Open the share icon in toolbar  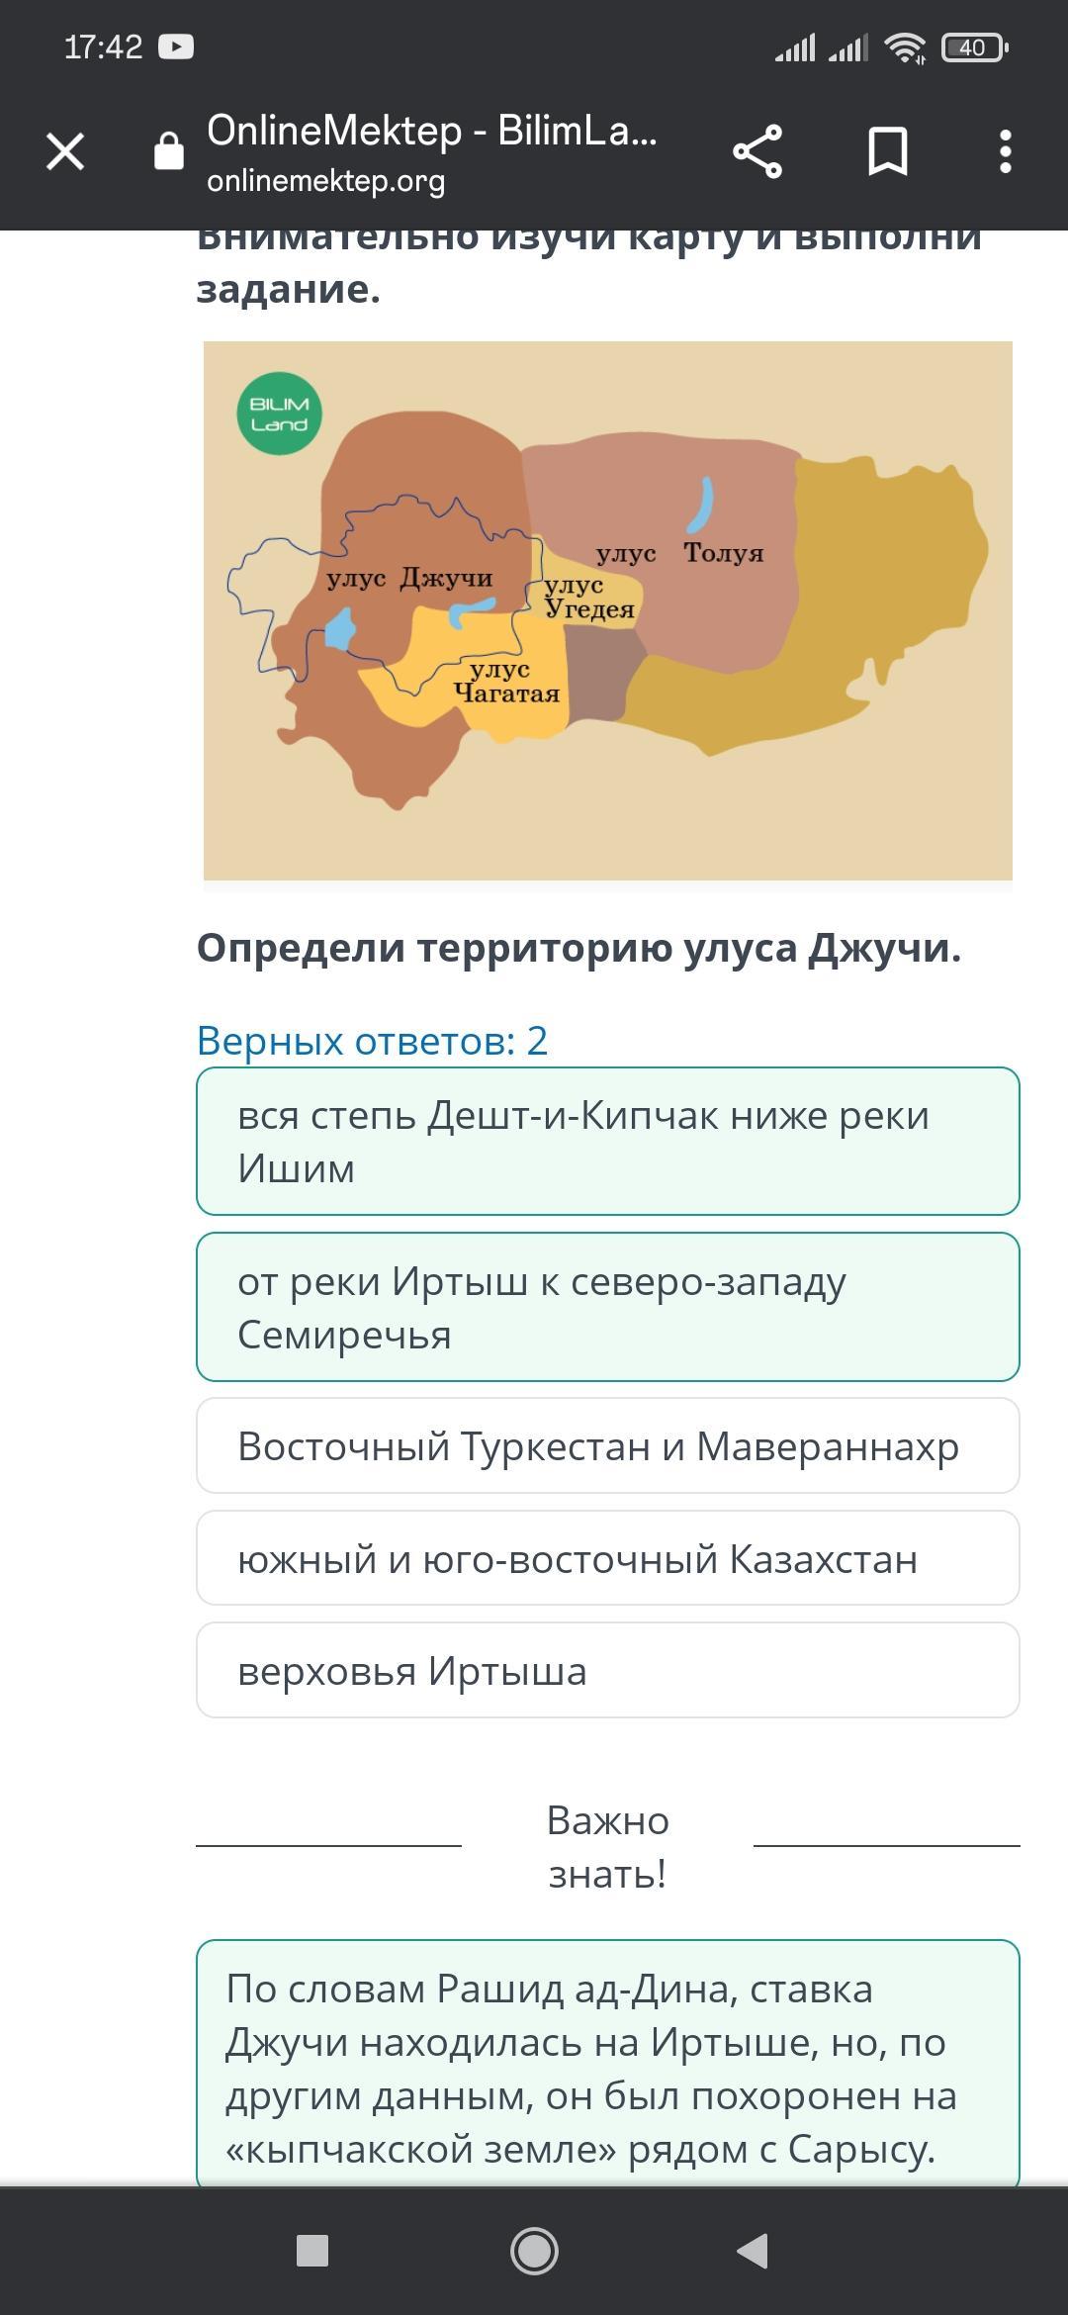click(x=757, y=152)
